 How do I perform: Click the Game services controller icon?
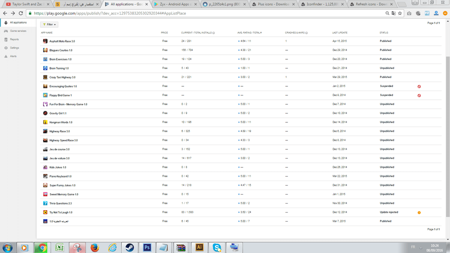pyautogui.click(x=6, y=31)
